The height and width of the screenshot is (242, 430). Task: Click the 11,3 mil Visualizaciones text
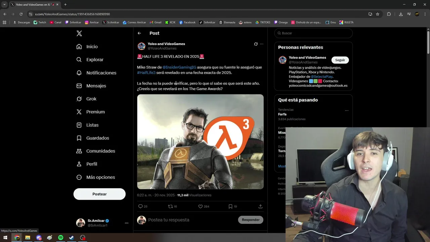pos(194,195)
